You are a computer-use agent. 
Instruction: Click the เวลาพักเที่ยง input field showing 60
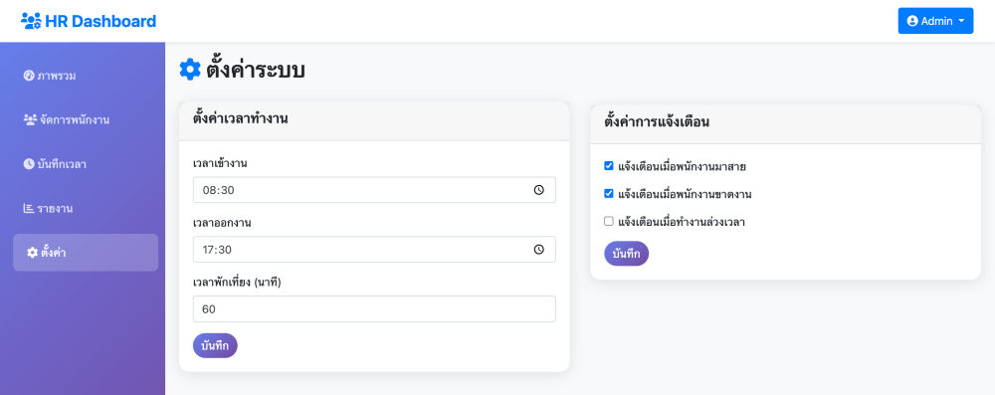(x=374, y=308)
